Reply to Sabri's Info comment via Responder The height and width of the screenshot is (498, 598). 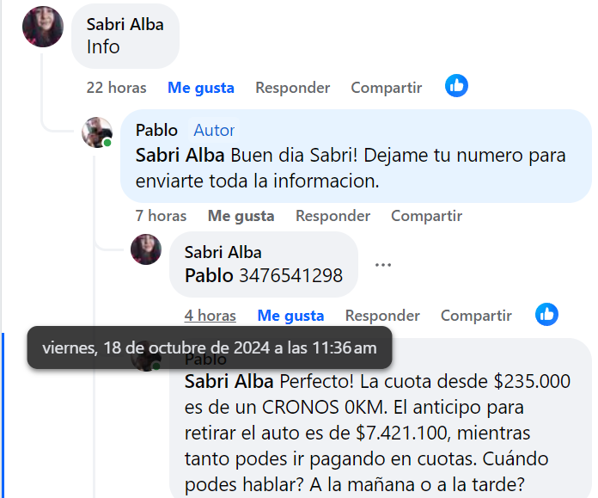point(292,88)
